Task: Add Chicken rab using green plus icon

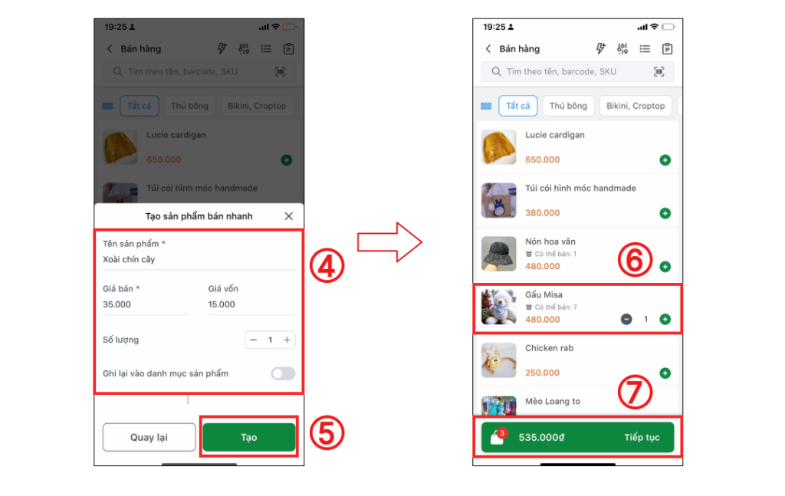Action: tap(665, 373)
